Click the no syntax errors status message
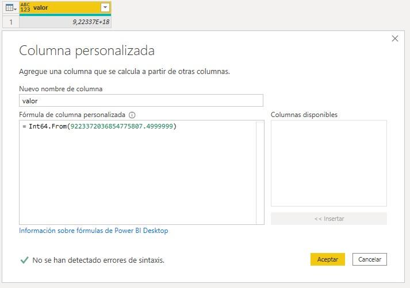410x288 pixels. (98, 260)
